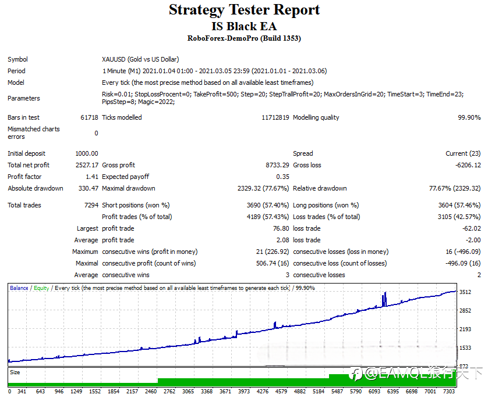Select average loss trade value '-2.00'

click(x=473, y=241)
